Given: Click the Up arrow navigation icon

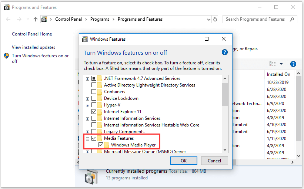Looking at the screenshot, I should 36,19.
